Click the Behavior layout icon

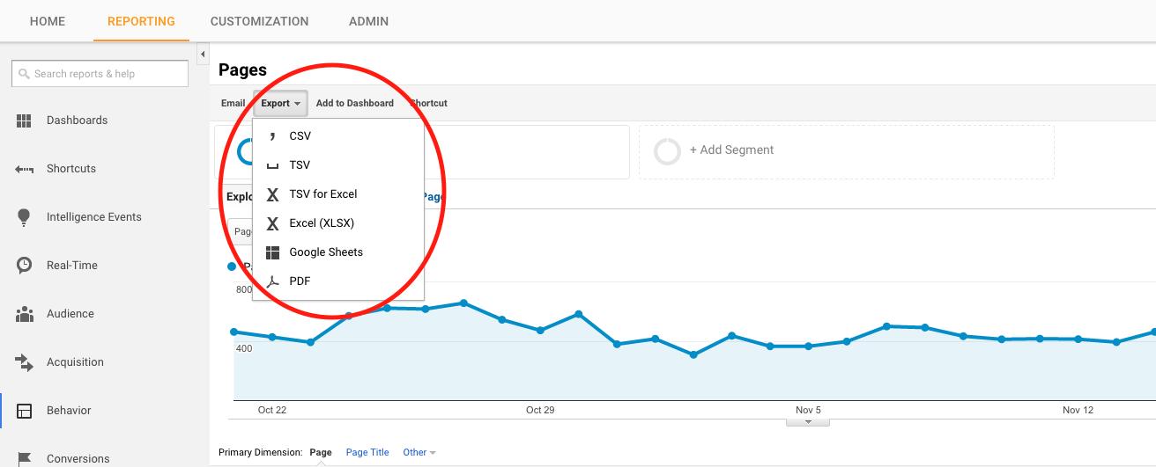25,411
